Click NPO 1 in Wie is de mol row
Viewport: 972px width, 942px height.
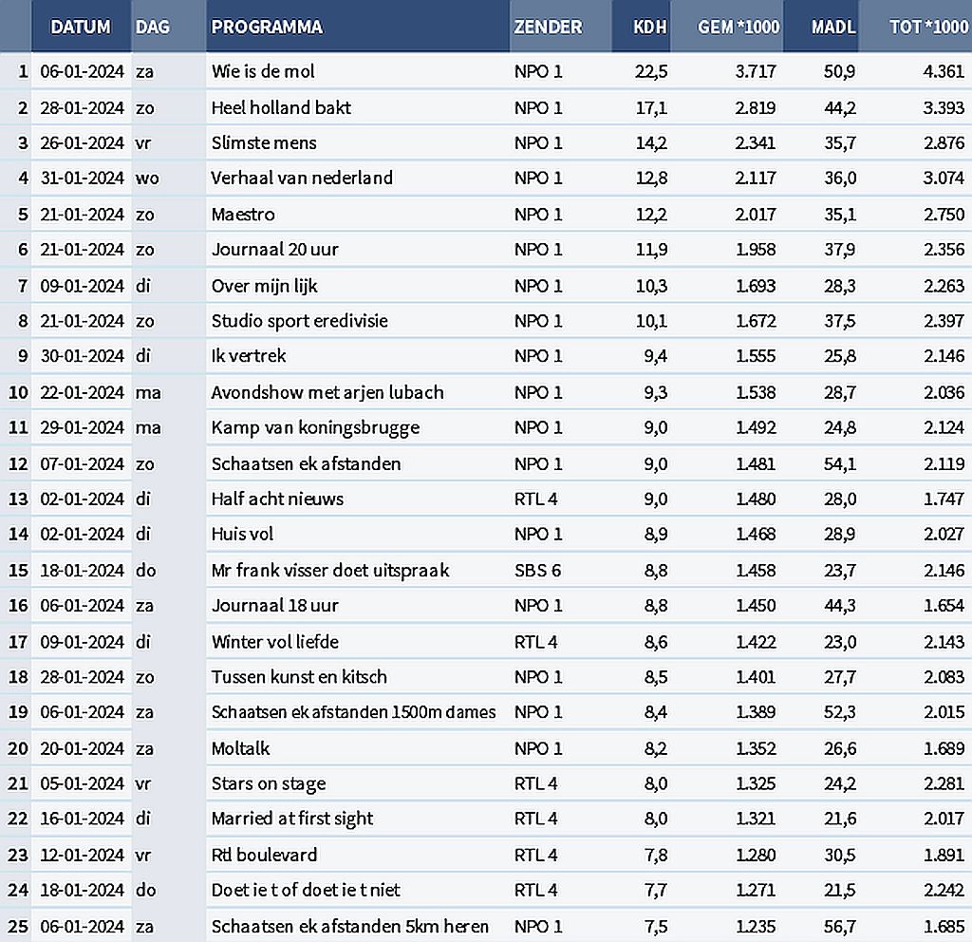(x=538, y=71)
